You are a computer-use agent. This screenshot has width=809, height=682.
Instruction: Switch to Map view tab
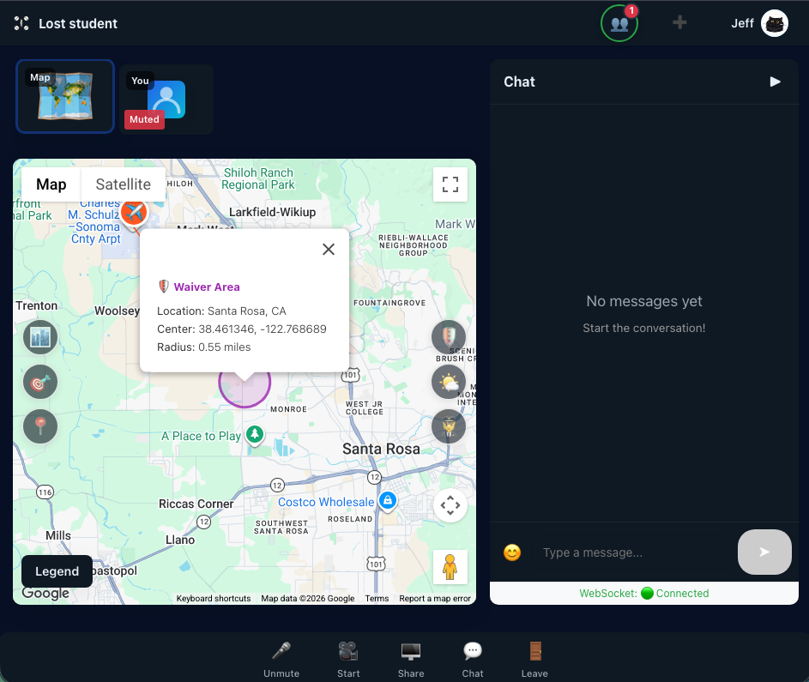tap(51, 184)
